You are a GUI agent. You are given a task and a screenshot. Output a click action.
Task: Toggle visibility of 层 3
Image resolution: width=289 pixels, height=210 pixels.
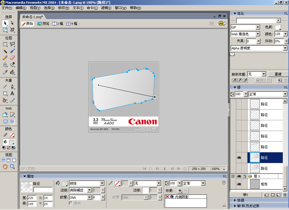[x=239, y=176]
